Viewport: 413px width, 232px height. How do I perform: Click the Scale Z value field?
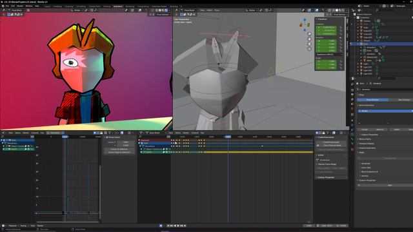327,68
